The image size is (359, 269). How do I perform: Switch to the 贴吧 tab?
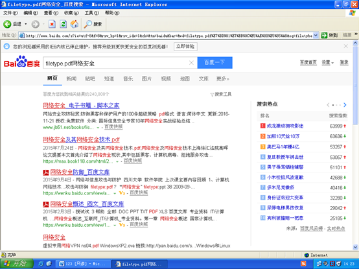point(90,79)
